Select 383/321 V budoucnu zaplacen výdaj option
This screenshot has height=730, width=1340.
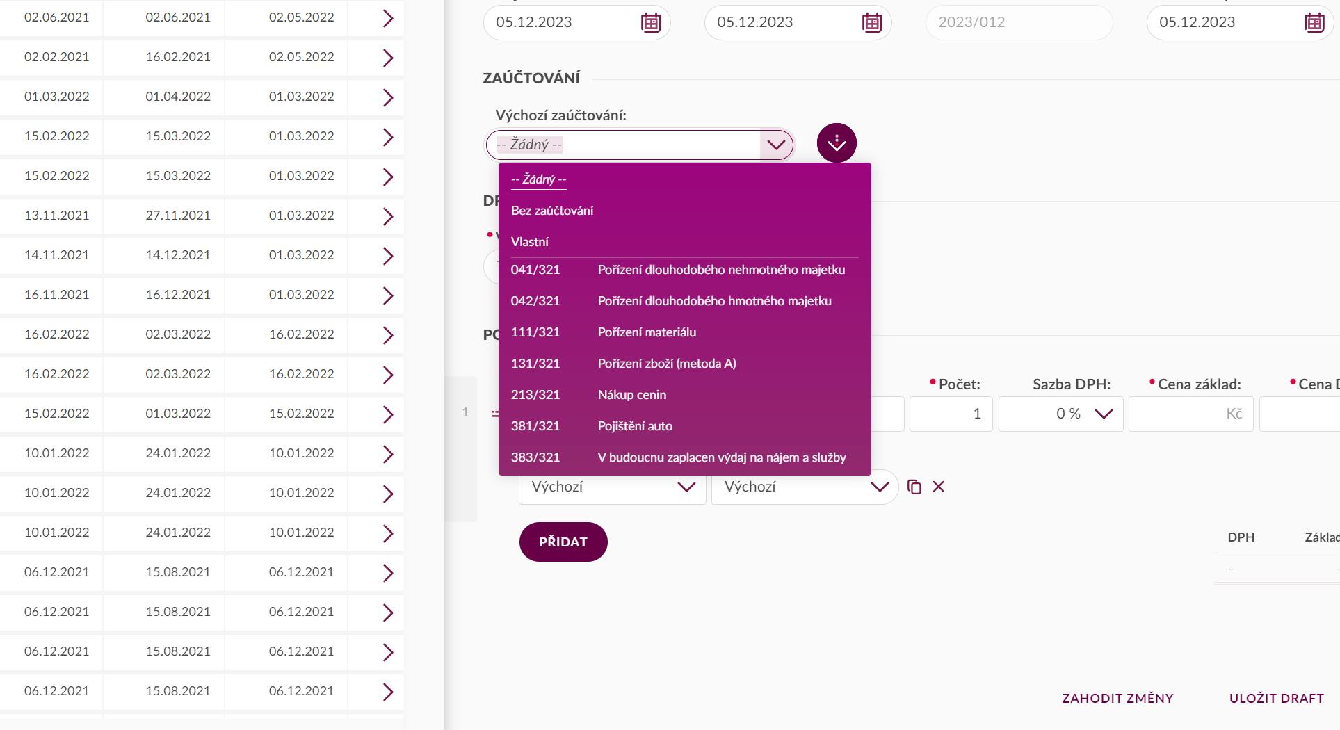(685, 457)
